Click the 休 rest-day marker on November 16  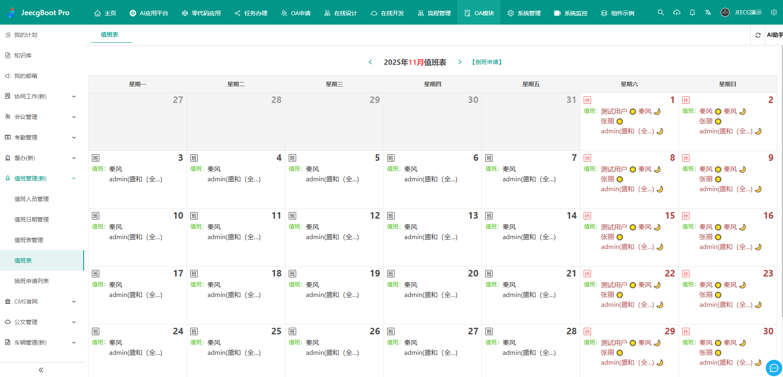coord(686,216)
